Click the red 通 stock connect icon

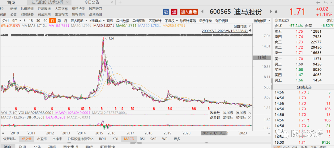pos(174,12)
